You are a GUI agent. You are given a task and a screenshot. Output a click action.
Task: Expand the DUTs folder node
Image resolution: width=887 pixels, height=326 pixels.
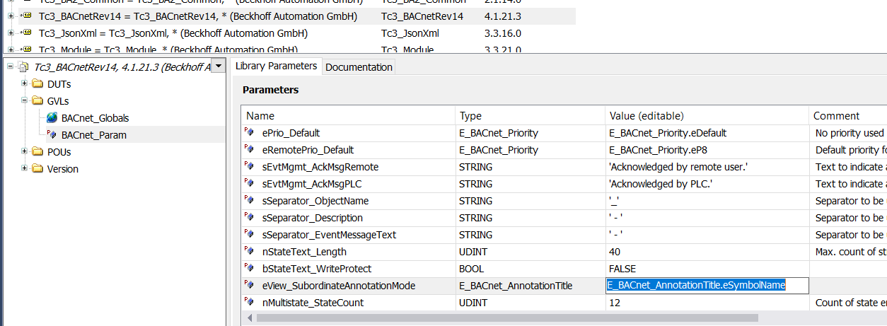[25, 84]
